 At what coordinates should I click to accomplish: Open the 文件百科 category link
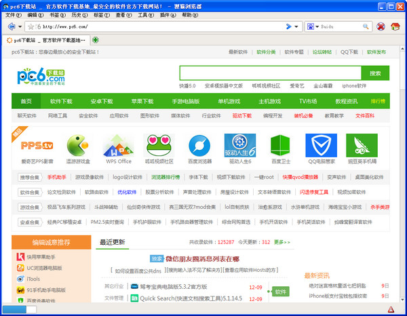[x=365, y=116]
